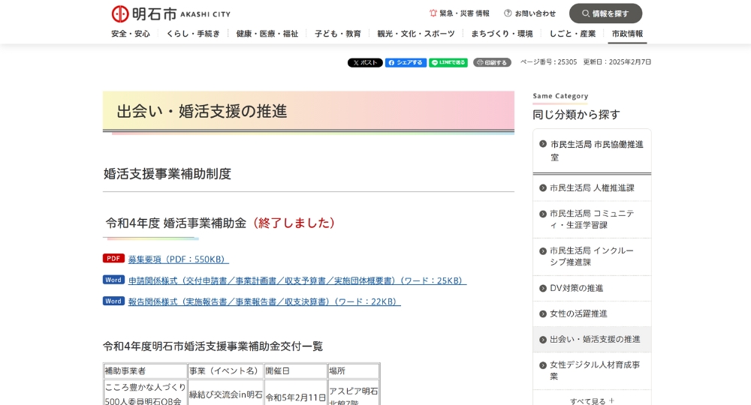This screenshot has width=751, height=405.
Task: Download 申請関係様式 Word document link
Action: coord(297,280)
